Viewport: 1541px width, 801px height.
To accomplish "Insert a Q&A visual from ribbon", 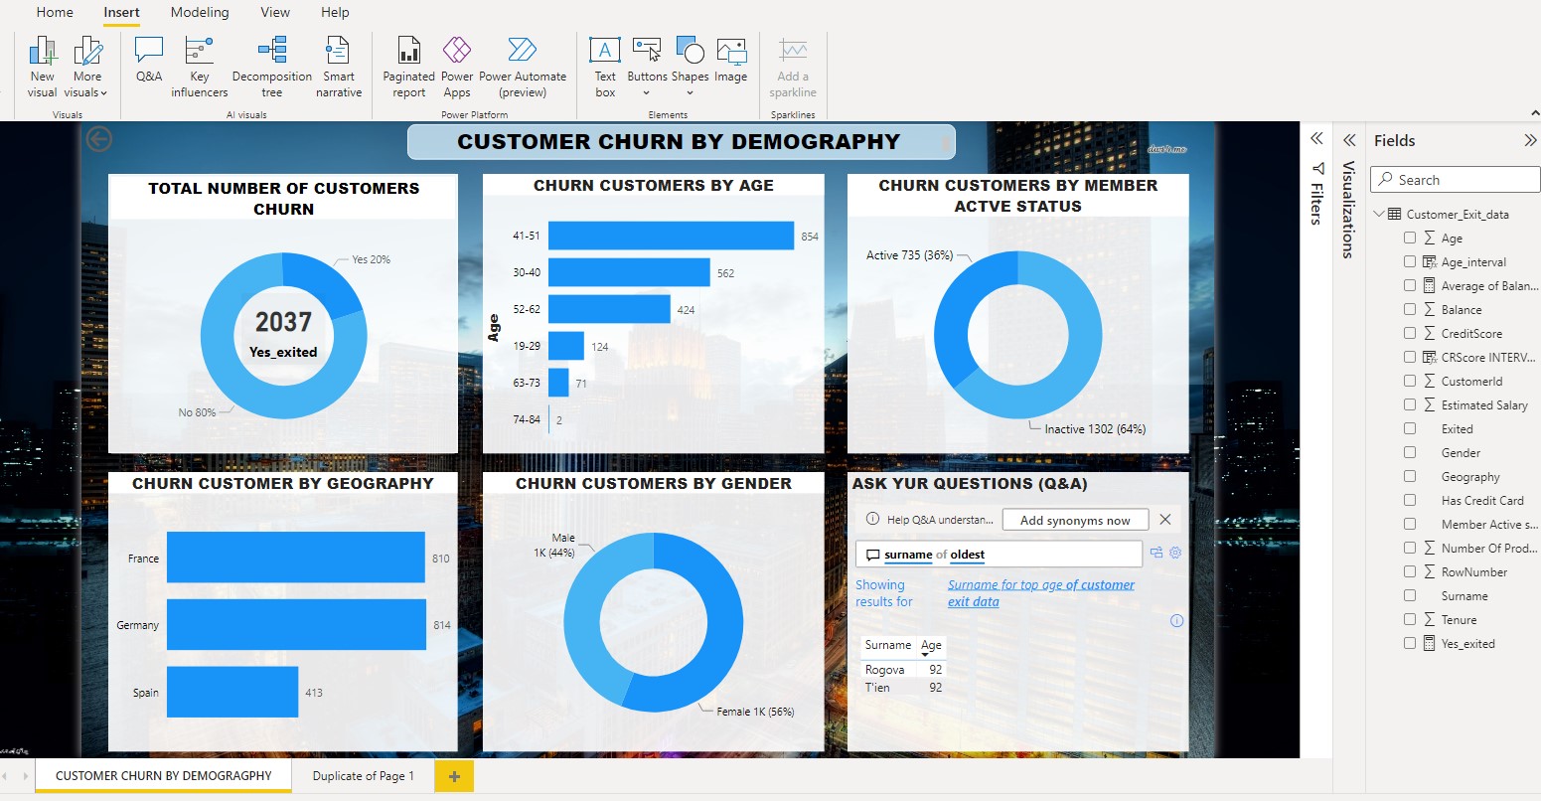I will click(x=148, y=60).
